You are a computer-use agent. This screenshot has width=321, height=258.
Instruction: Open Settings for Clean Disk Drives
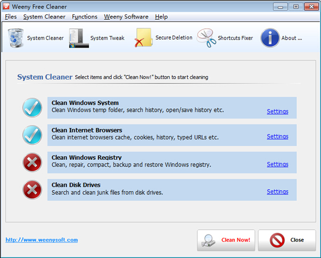click(278, 192)
